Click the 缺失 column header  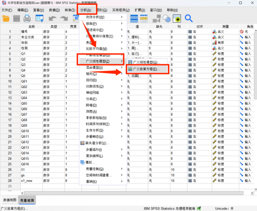click(159, 26)
